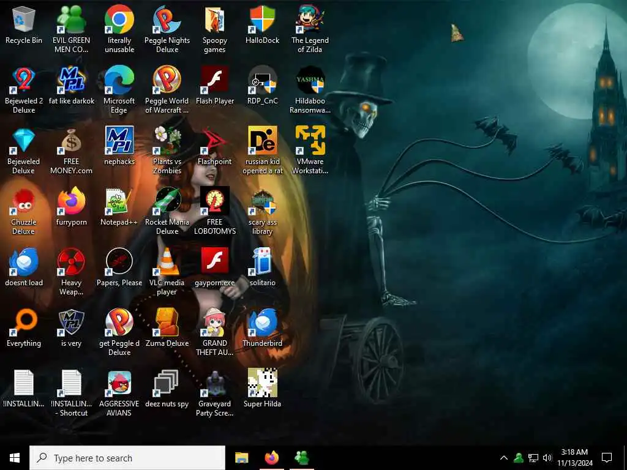Open the Windows Start menu
627x470 pixels.
15,458
